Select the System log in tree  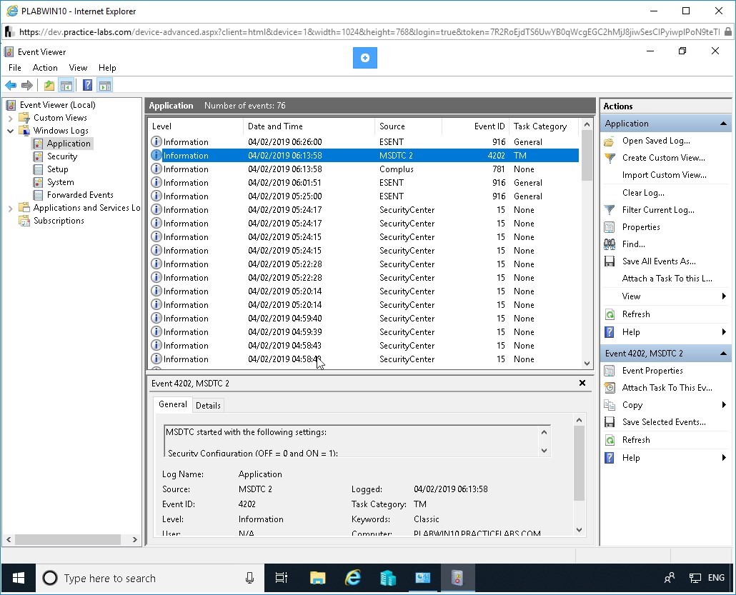pyautogui.click(x=60, y=182)
